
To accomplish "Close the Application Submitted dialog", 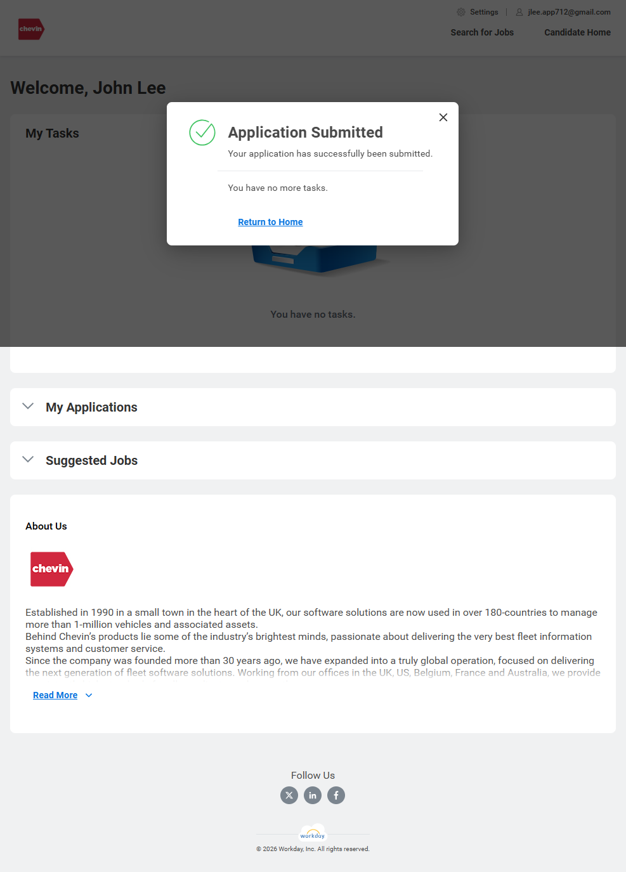I will 443,117.
